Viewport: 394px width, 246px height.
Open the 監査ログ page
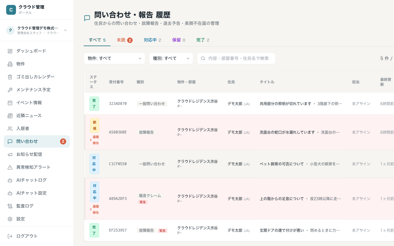(x=37, y=206)
